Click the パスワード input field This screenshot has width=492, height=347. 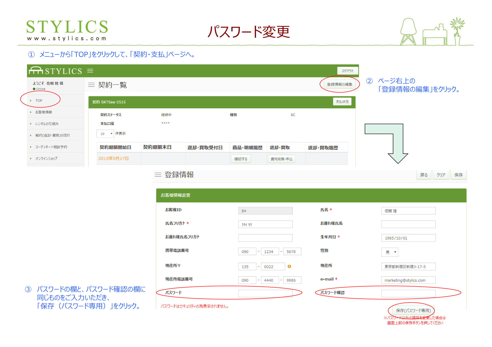point(265,294)
